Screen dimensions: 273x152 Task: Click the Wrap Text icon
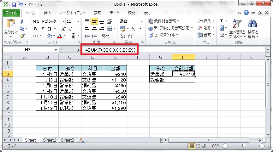(x=109, y=21)
